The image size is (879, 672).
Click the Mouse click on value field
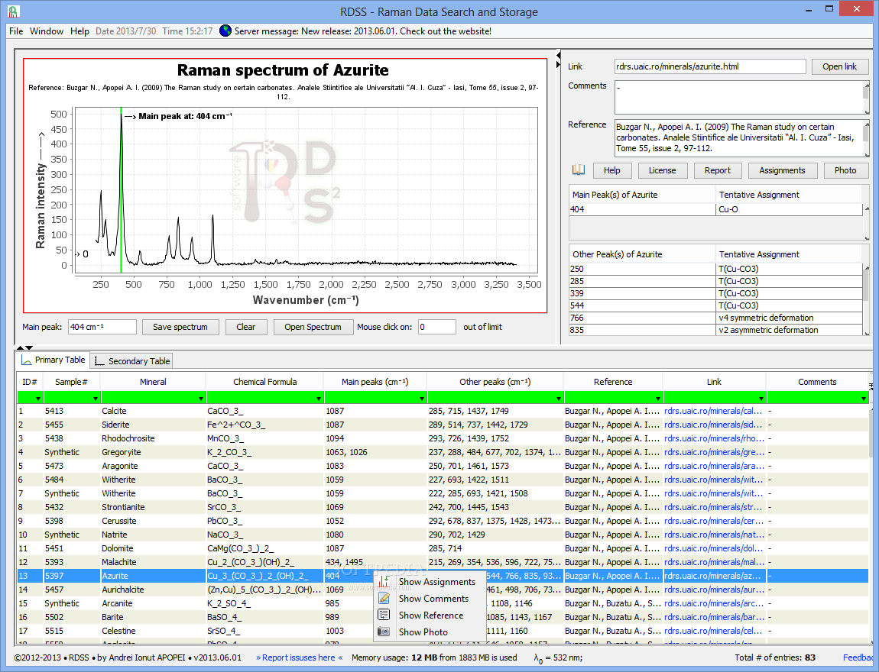(x=436, y=327)
